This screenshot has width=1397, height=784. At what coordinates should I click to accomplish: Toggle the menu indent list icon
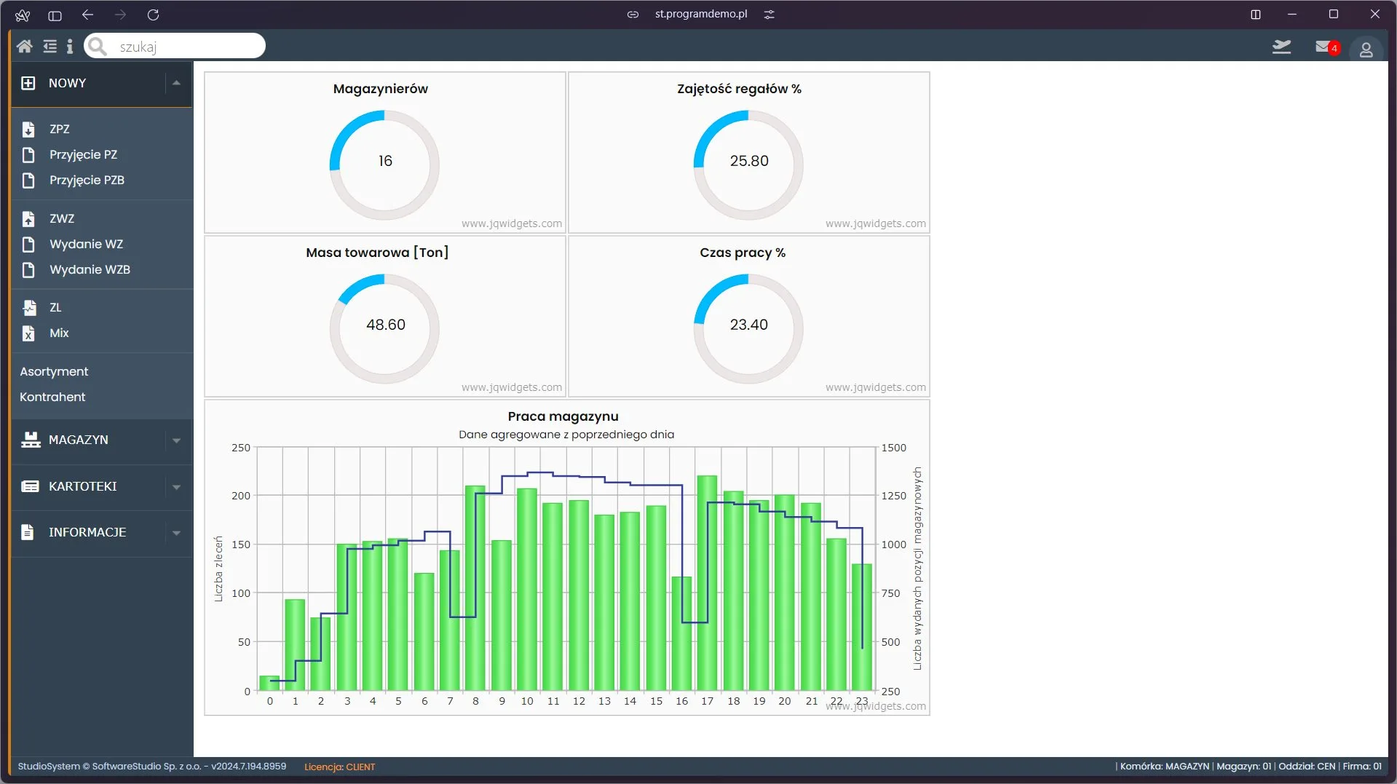pos(50,47)
